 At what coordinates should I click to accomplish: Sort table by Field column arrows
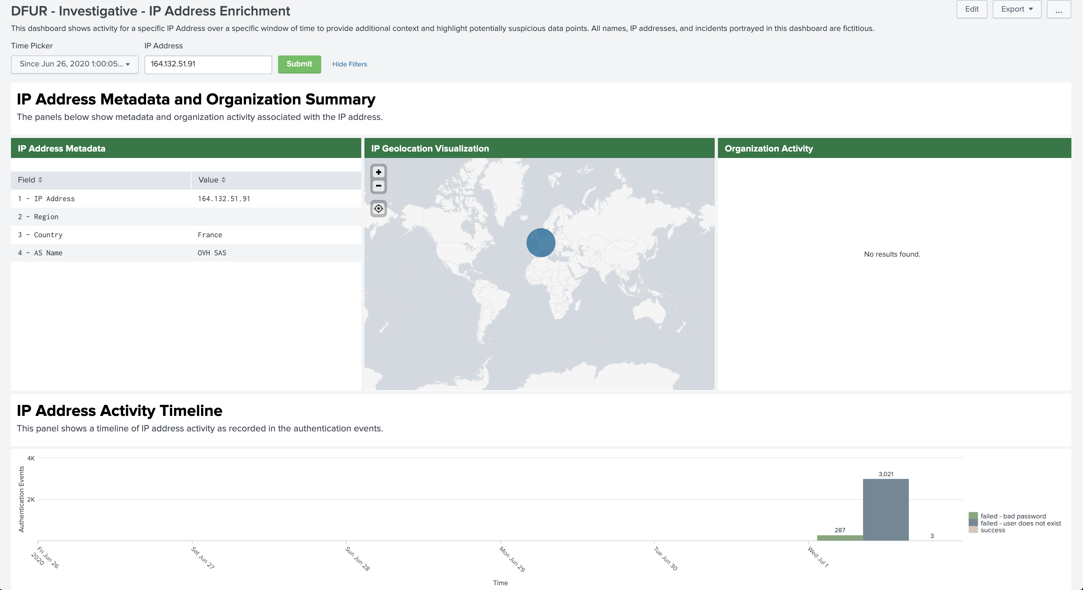(x=40, y=180)
